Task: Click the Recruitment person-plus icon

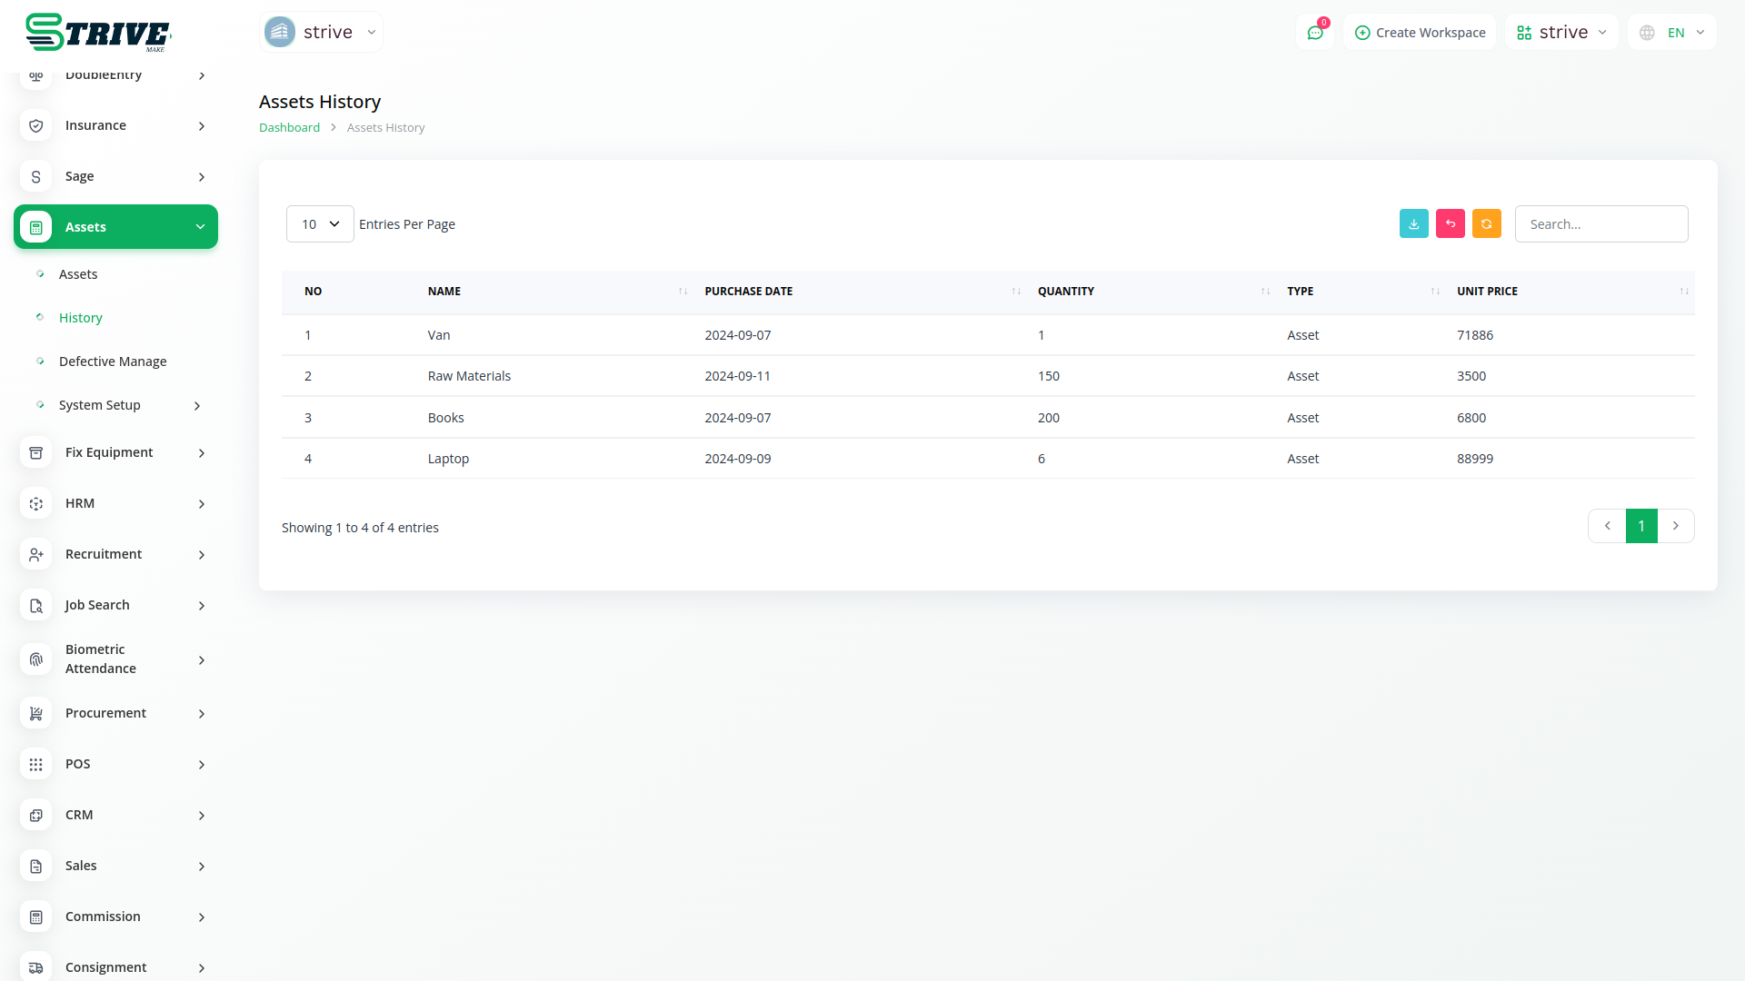Action: click(x=35, y=554)
